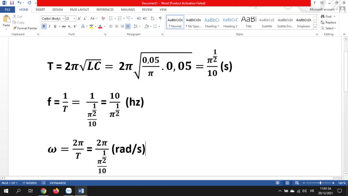The image size is (348, 196).
Task: Toggle superscript formatting
Action: 75,26
